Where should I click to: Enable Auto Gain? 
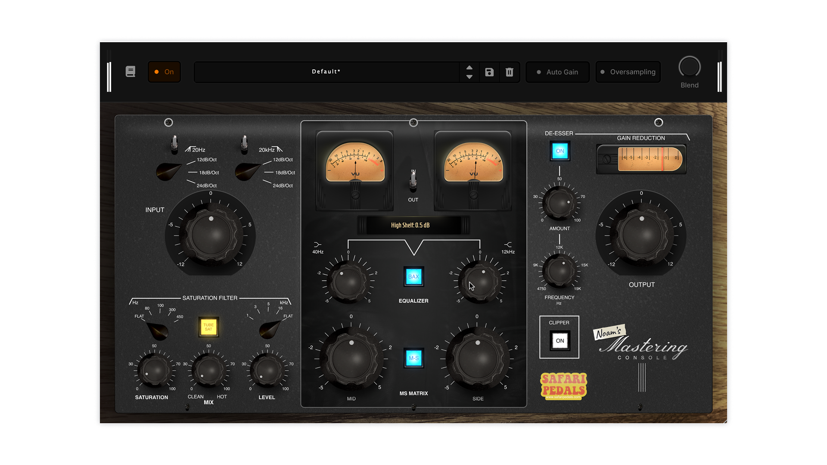point(557,72)
